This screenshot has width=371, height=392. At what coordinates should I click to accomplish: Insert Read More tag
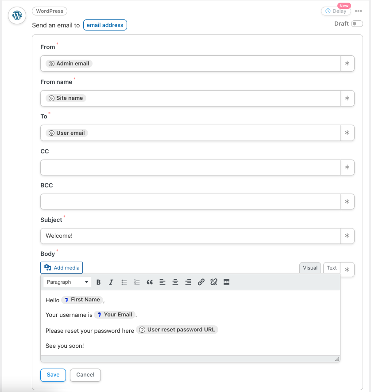(227, 282)
